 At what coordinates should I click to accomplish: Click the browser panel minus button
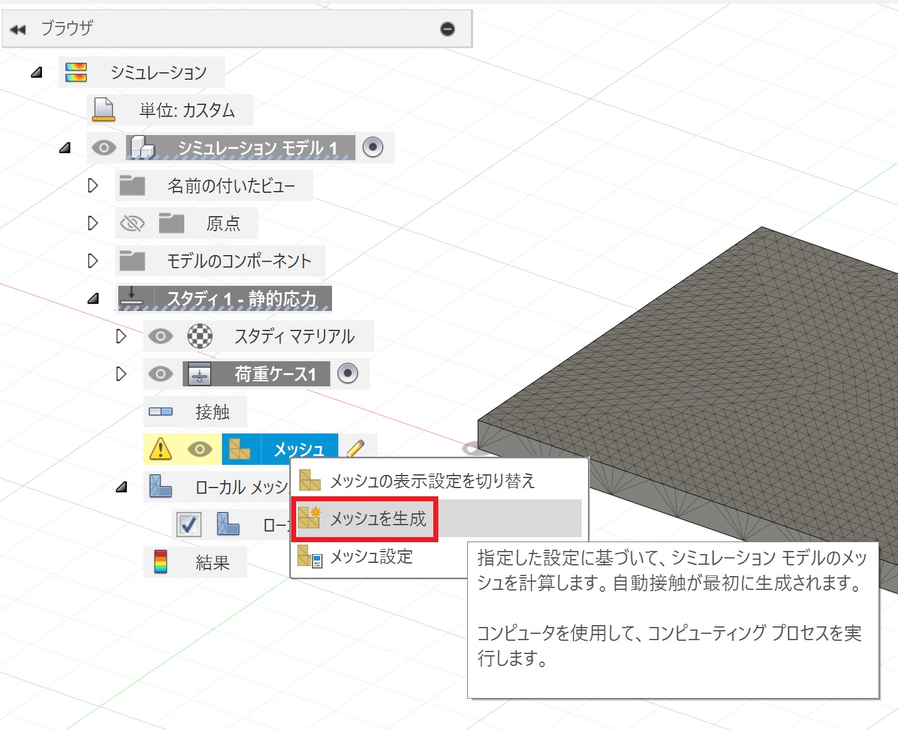[x=447, y=29]
